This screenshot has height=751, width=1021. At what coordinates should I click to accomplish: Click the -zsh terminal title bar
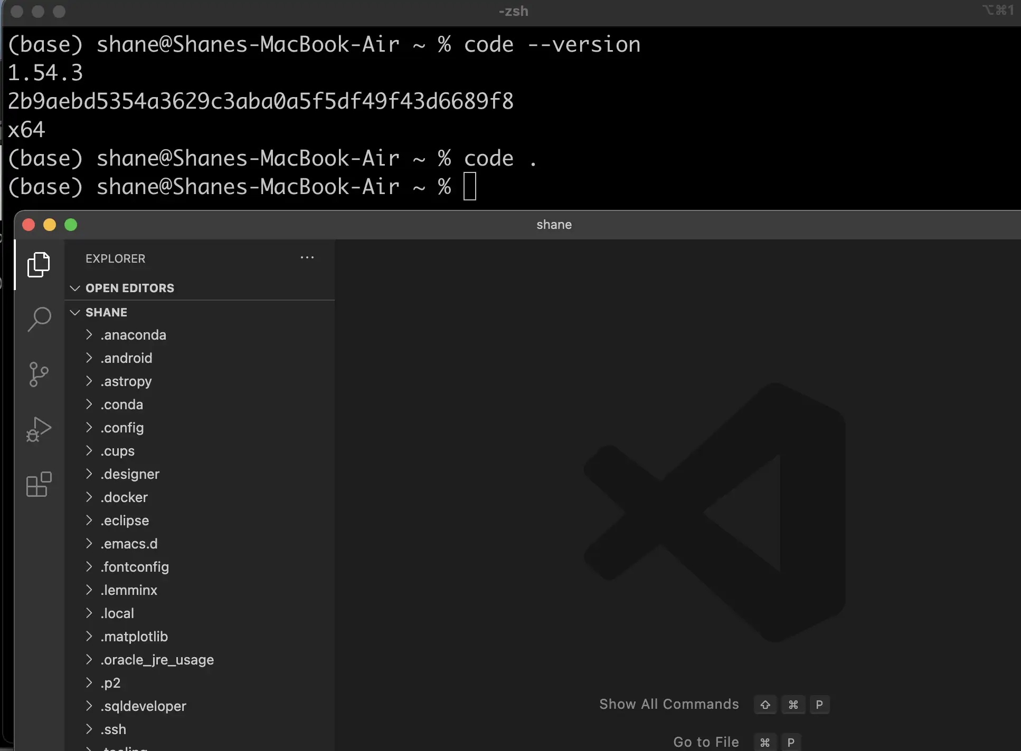pos(513,11)
